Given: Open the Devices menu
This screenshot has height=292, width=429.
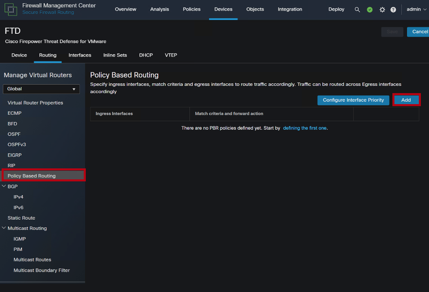Looking at the screenshot, I should coord(223,9).
